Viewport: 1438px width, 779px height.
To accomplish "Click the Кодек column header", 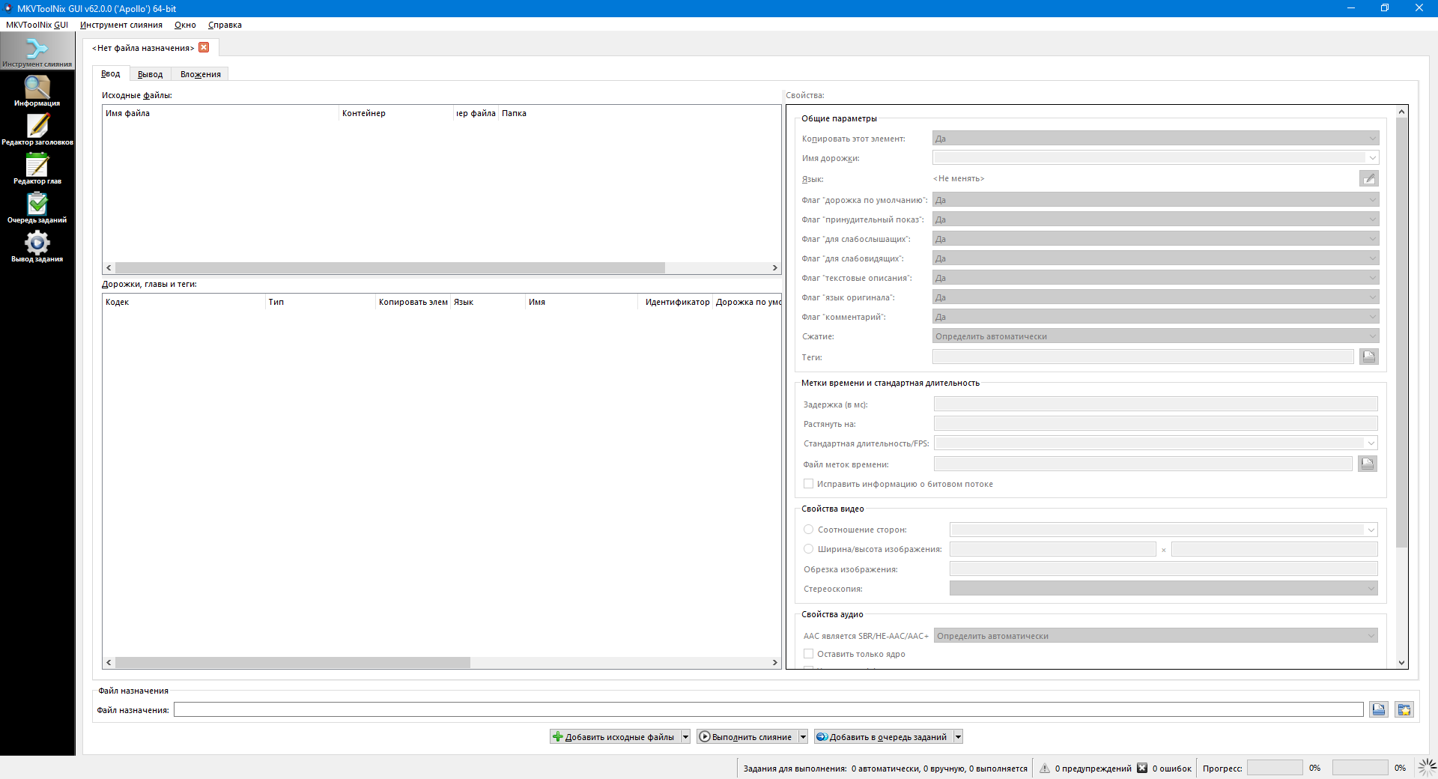I will (x=184, y=302).
